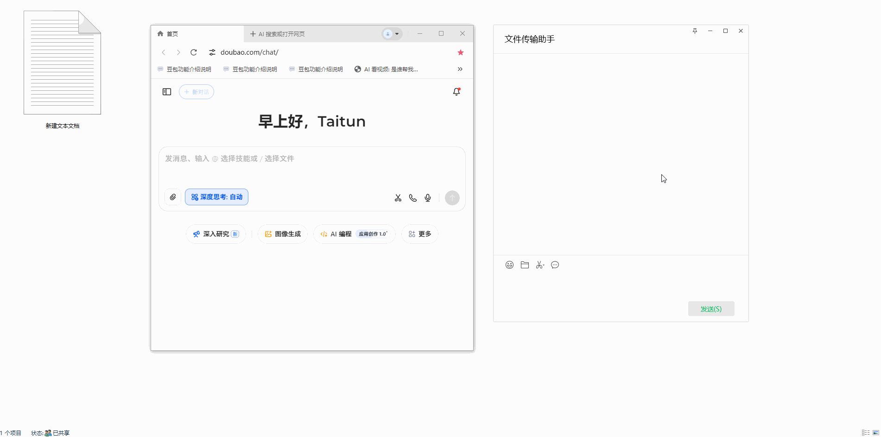The width and height of the screenshot is (881, 437).
Task: Open the AI 搜索或打开网页 new tab
Action: pos(277,34)
